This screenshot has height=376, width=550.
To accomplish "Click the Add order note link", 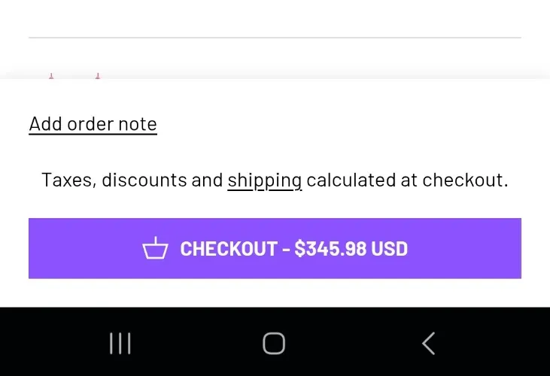I will pos(93,124).
